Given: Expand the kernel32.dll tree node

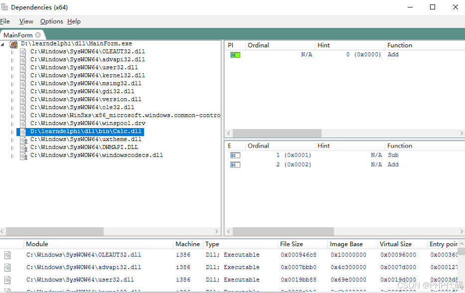Looking at the screenshot, I should (x=12, y=75).
